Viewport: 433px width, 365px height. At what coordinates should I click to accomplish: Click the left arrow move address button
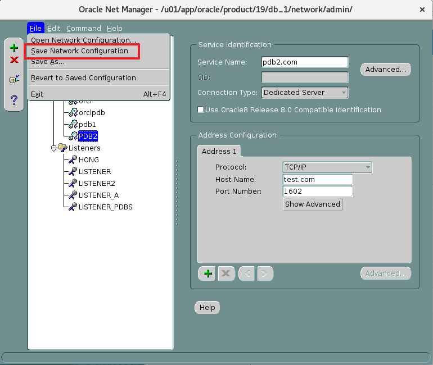click(247, 273)
